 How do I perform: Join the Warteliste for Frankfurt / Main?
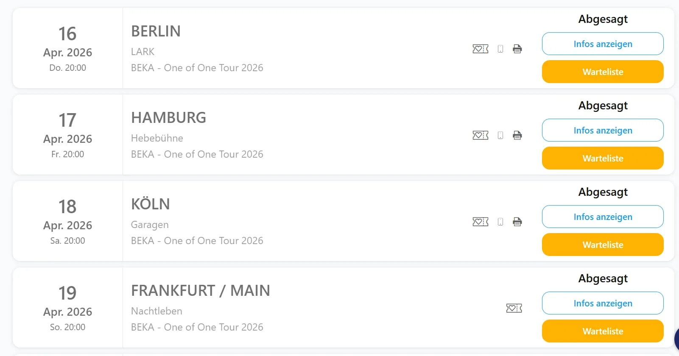[602, 331]
